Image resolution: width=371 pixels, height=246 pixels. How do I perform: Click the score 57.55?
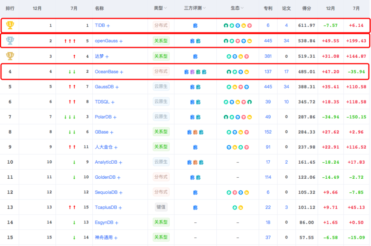tap(307, 237)
